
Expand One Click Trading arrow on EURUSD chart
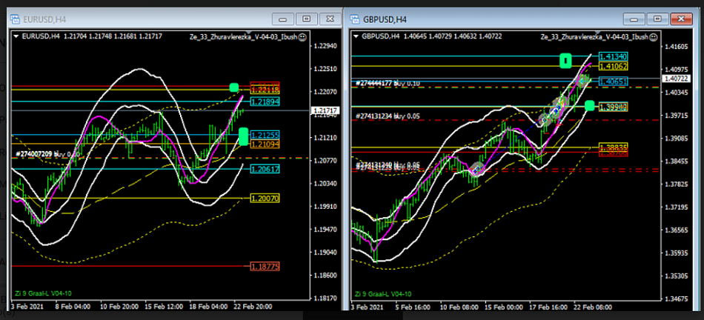coord(16,36)
